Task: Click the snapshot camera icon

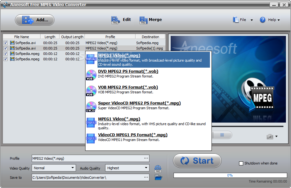Action: coord(270,137)
